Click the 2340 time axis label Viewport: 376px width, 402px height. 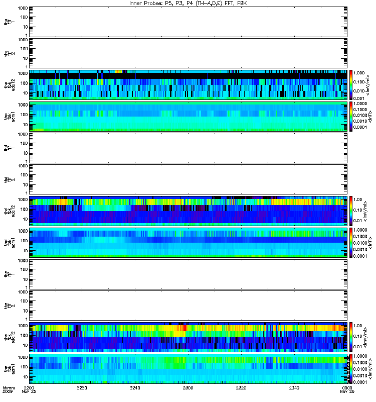pos(294,387)
